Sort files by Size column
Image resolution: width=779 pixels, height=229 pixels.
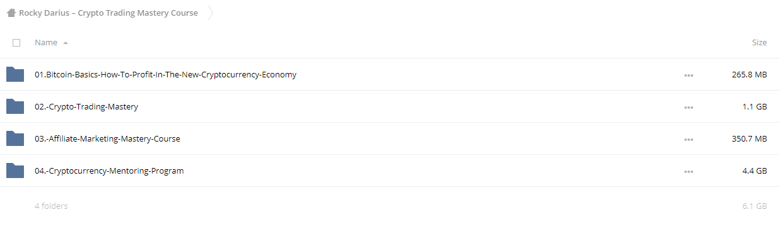click(759, 43)
